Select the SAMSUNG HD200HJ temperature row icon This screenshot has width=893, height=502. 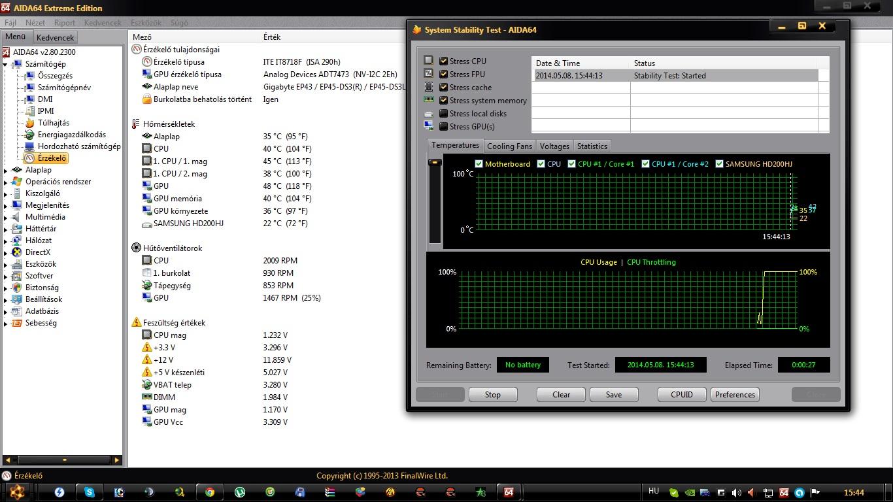point(146,224)
